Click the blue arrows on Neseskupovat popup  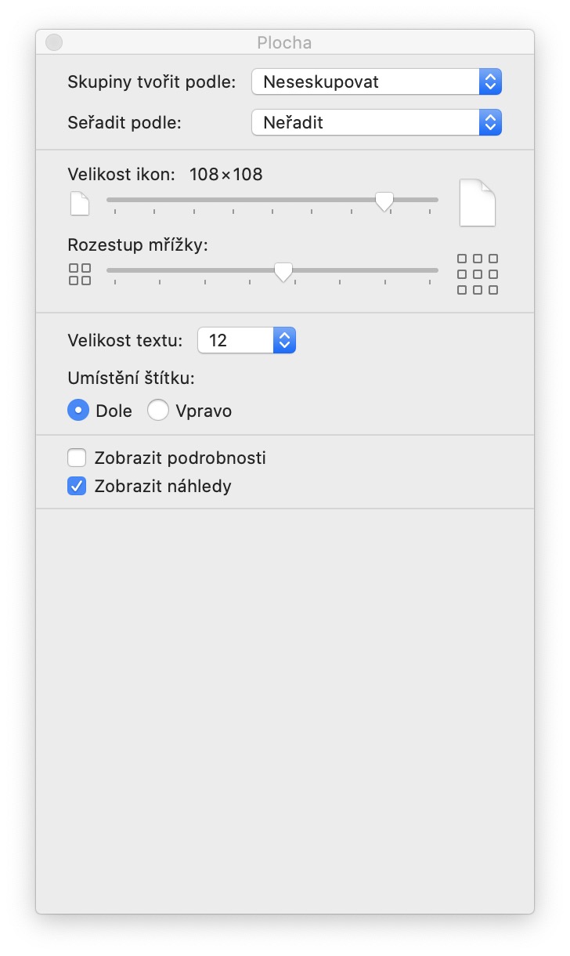click(490, 81)
